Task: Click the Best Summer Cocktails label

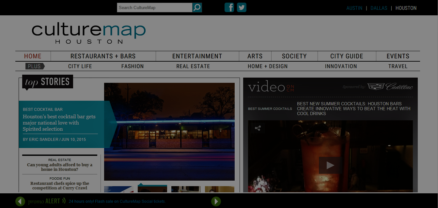Action: [x=270, y=109]
